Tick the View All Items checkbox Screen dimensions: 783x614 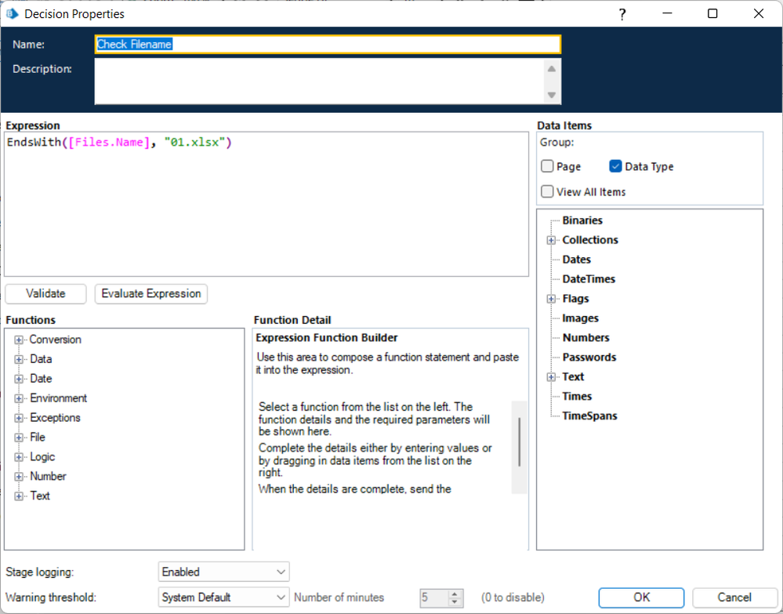(547, 191)
